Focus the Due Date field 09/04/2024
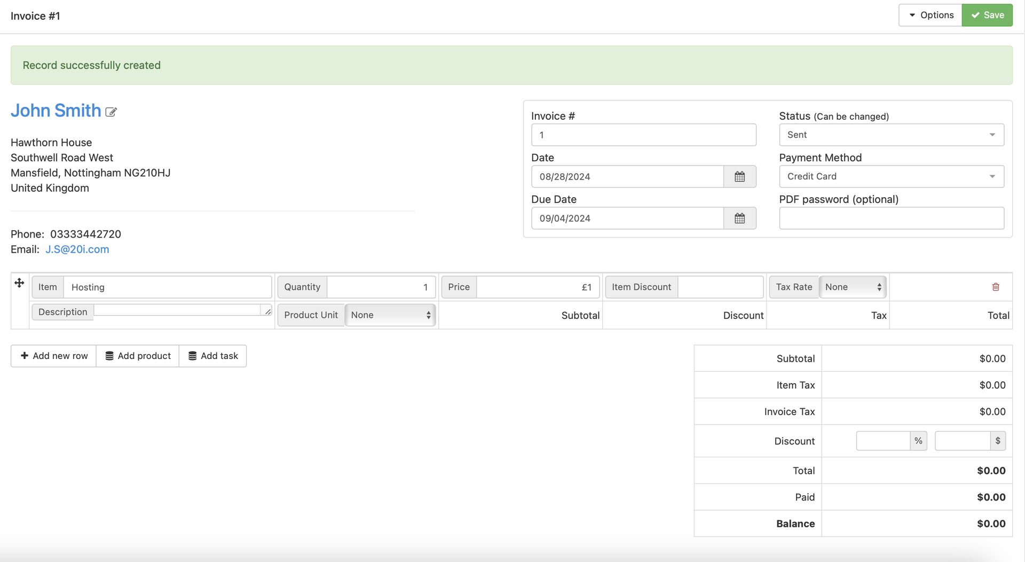The image size is (1025, 562). pyautogui.click(x=628, y=218)
